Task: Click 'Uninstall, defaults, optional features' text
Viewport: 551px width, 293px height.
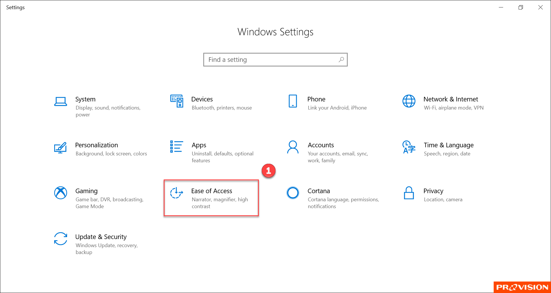Action: tap(222, 157)
